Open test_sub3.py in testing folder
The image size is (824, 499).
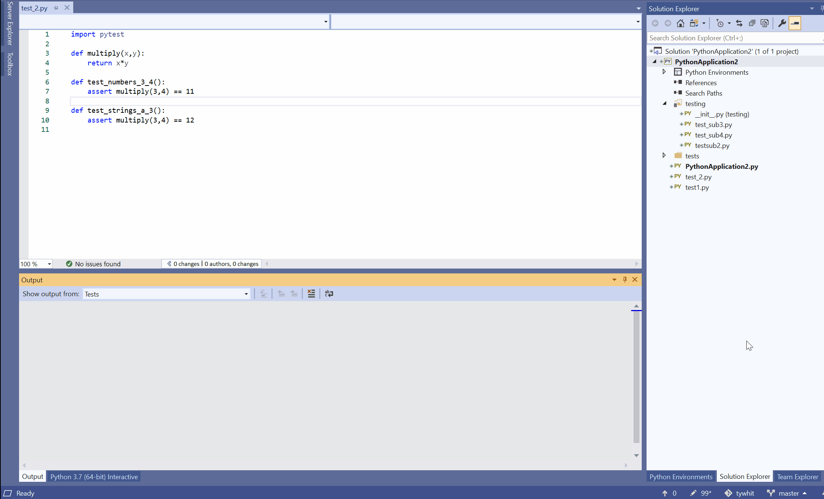click(713, 124)
